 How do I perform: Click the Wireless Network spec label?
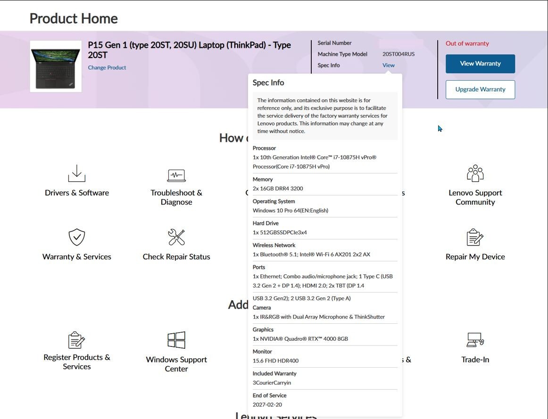coord(274,246)
